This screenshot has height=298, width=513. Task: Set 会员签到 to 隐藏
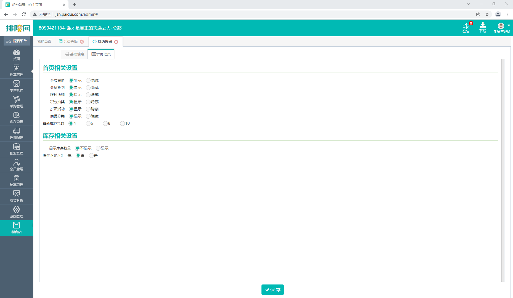pyautogui.click(x=88, y=88)
